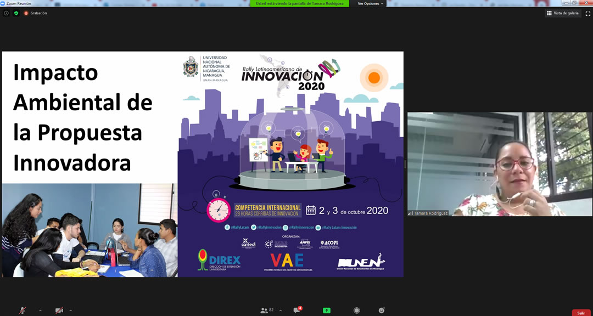Viewport: 593px width, 316px height.
Task: Start video with the camera icon
Action: (x=59, y=311)
